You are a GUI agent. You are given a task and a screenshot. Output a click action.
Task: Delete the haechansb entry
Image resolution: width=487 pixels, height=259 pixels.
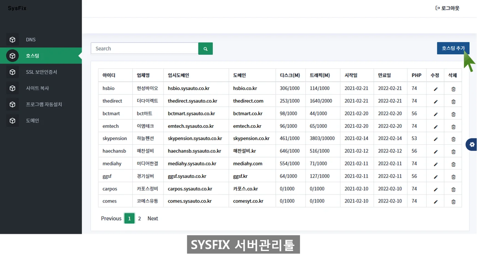coord(453,152)
